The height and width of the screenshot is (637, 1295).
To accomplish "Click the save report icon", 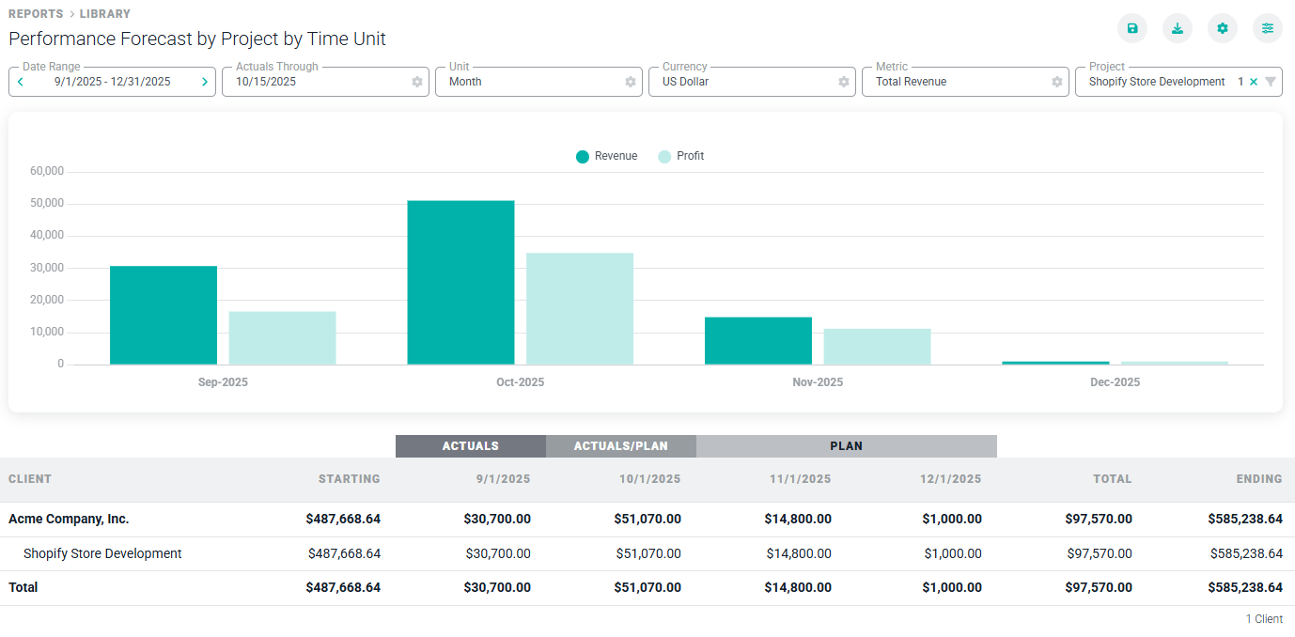I will (x=1132, y=28).
